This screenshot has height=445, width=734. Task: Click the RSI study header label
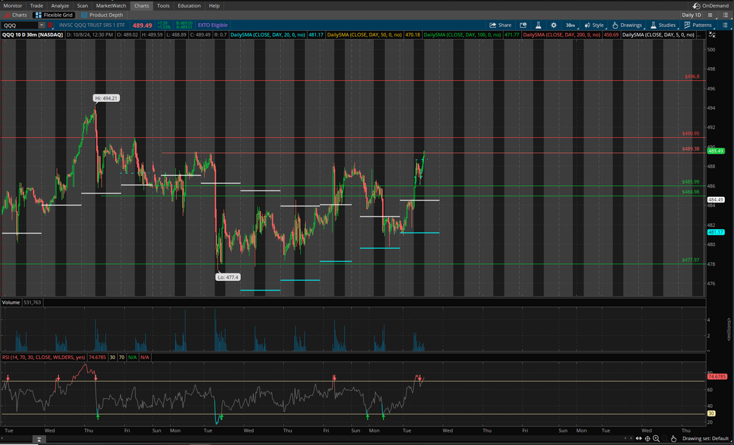[x=43, y=357]
